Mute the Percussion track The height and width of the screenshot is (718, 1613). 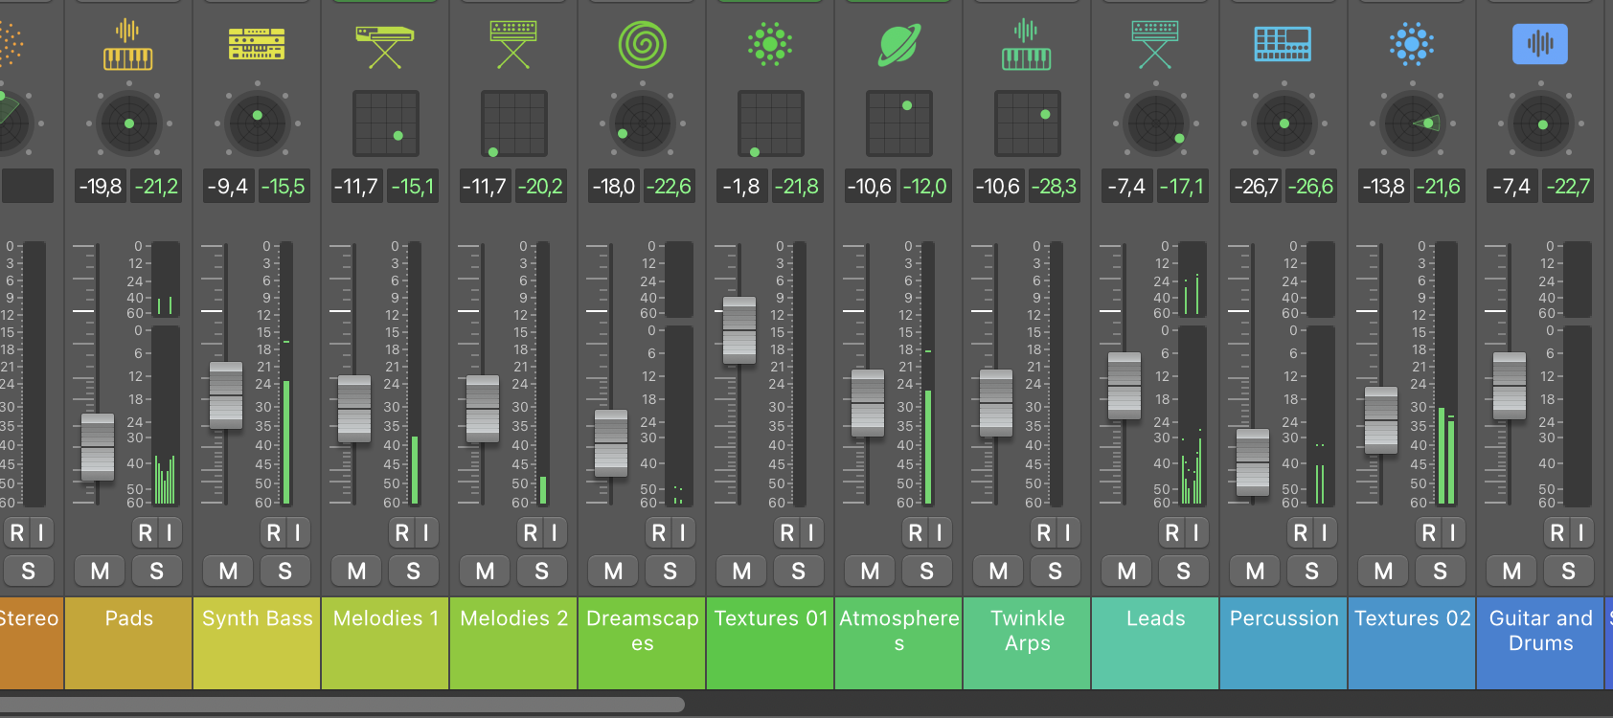[x=1255, y=572]
